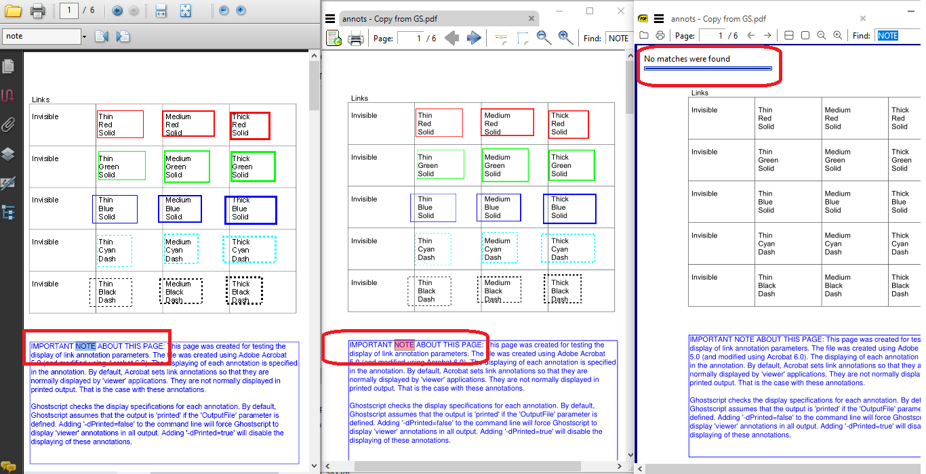Open the red signatures panel in left sidebar
926x474 pixels.
point(8,95)
